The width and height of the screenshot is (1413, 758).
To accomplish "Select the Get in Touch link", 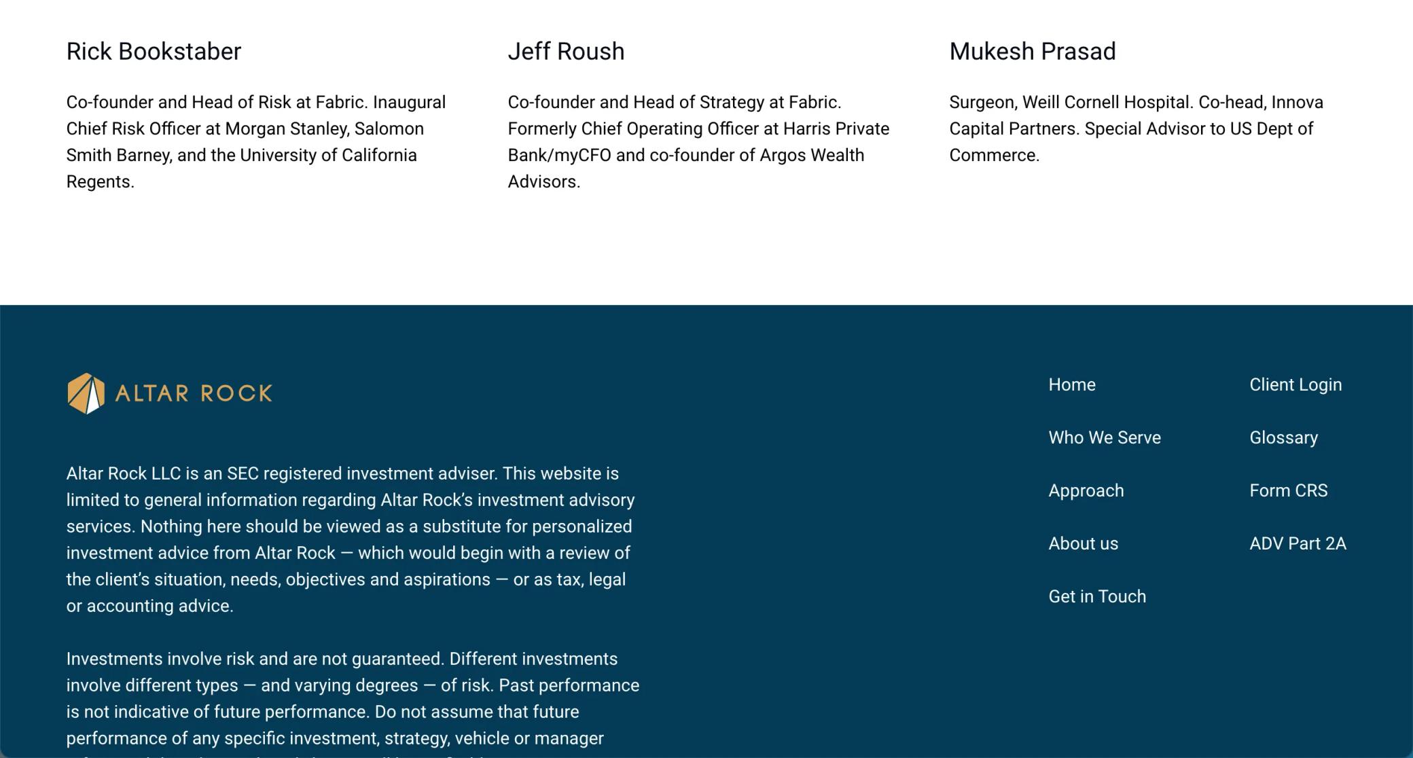I will 1097,596.
